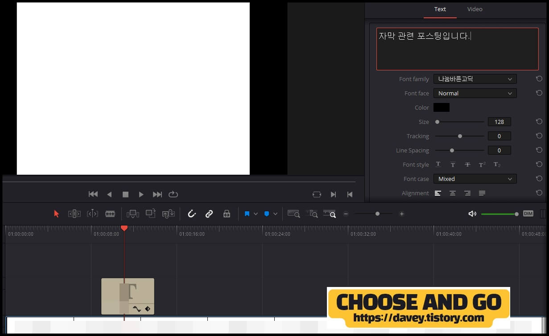Play the timeline in reverse
The image size is (549, 336).
[x=109, y=194]
